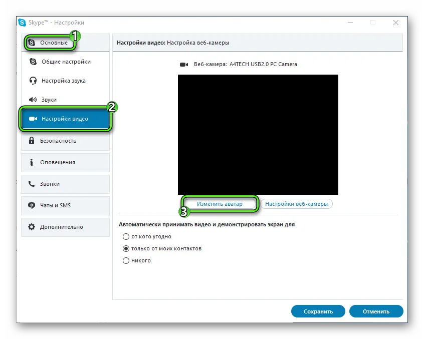Select только от моих контактов radio option
This screenshot has width=424, height=339.
[126, 248]
